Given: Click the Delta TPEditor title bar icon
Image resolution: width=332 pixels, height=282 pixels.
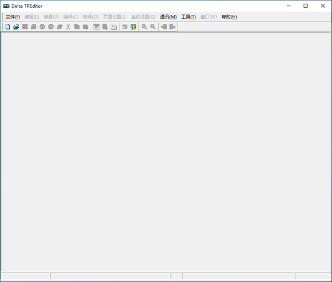Looking at the screenshot, I should point(6,6).
